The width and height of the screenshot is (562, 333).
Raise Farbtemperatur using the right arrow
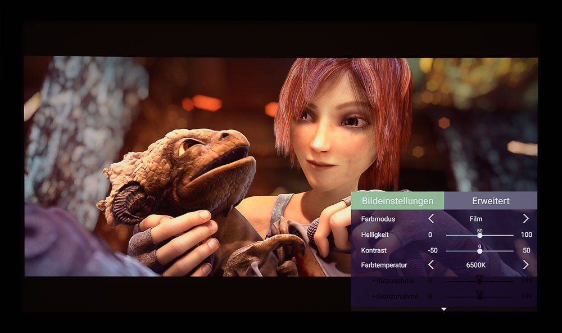point(526,265)
